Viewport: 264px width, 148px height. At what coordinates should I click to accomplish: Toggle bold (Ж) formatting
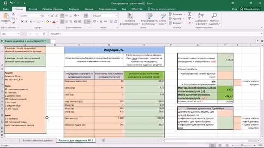click(x=22, y=22)
